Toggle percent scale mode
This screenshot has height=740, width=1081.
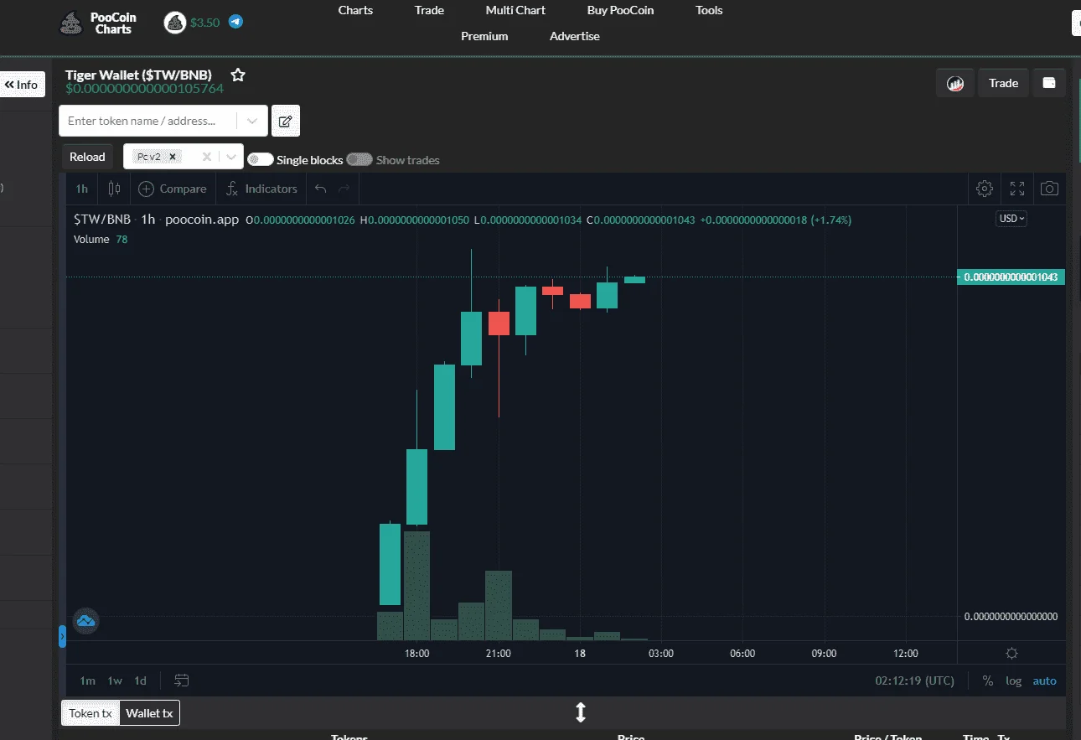[x=988, y=680]
